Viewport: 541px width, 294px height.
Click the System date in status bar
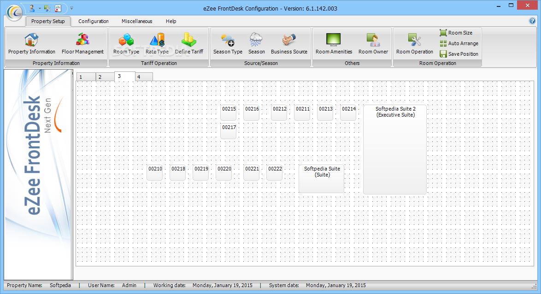click(x=336, y=285)
